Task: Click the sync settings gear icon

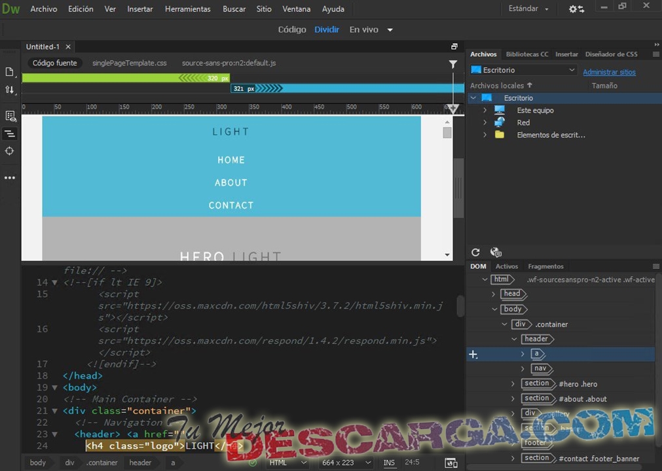Action: pyautogui.click(x=576, y=9)
